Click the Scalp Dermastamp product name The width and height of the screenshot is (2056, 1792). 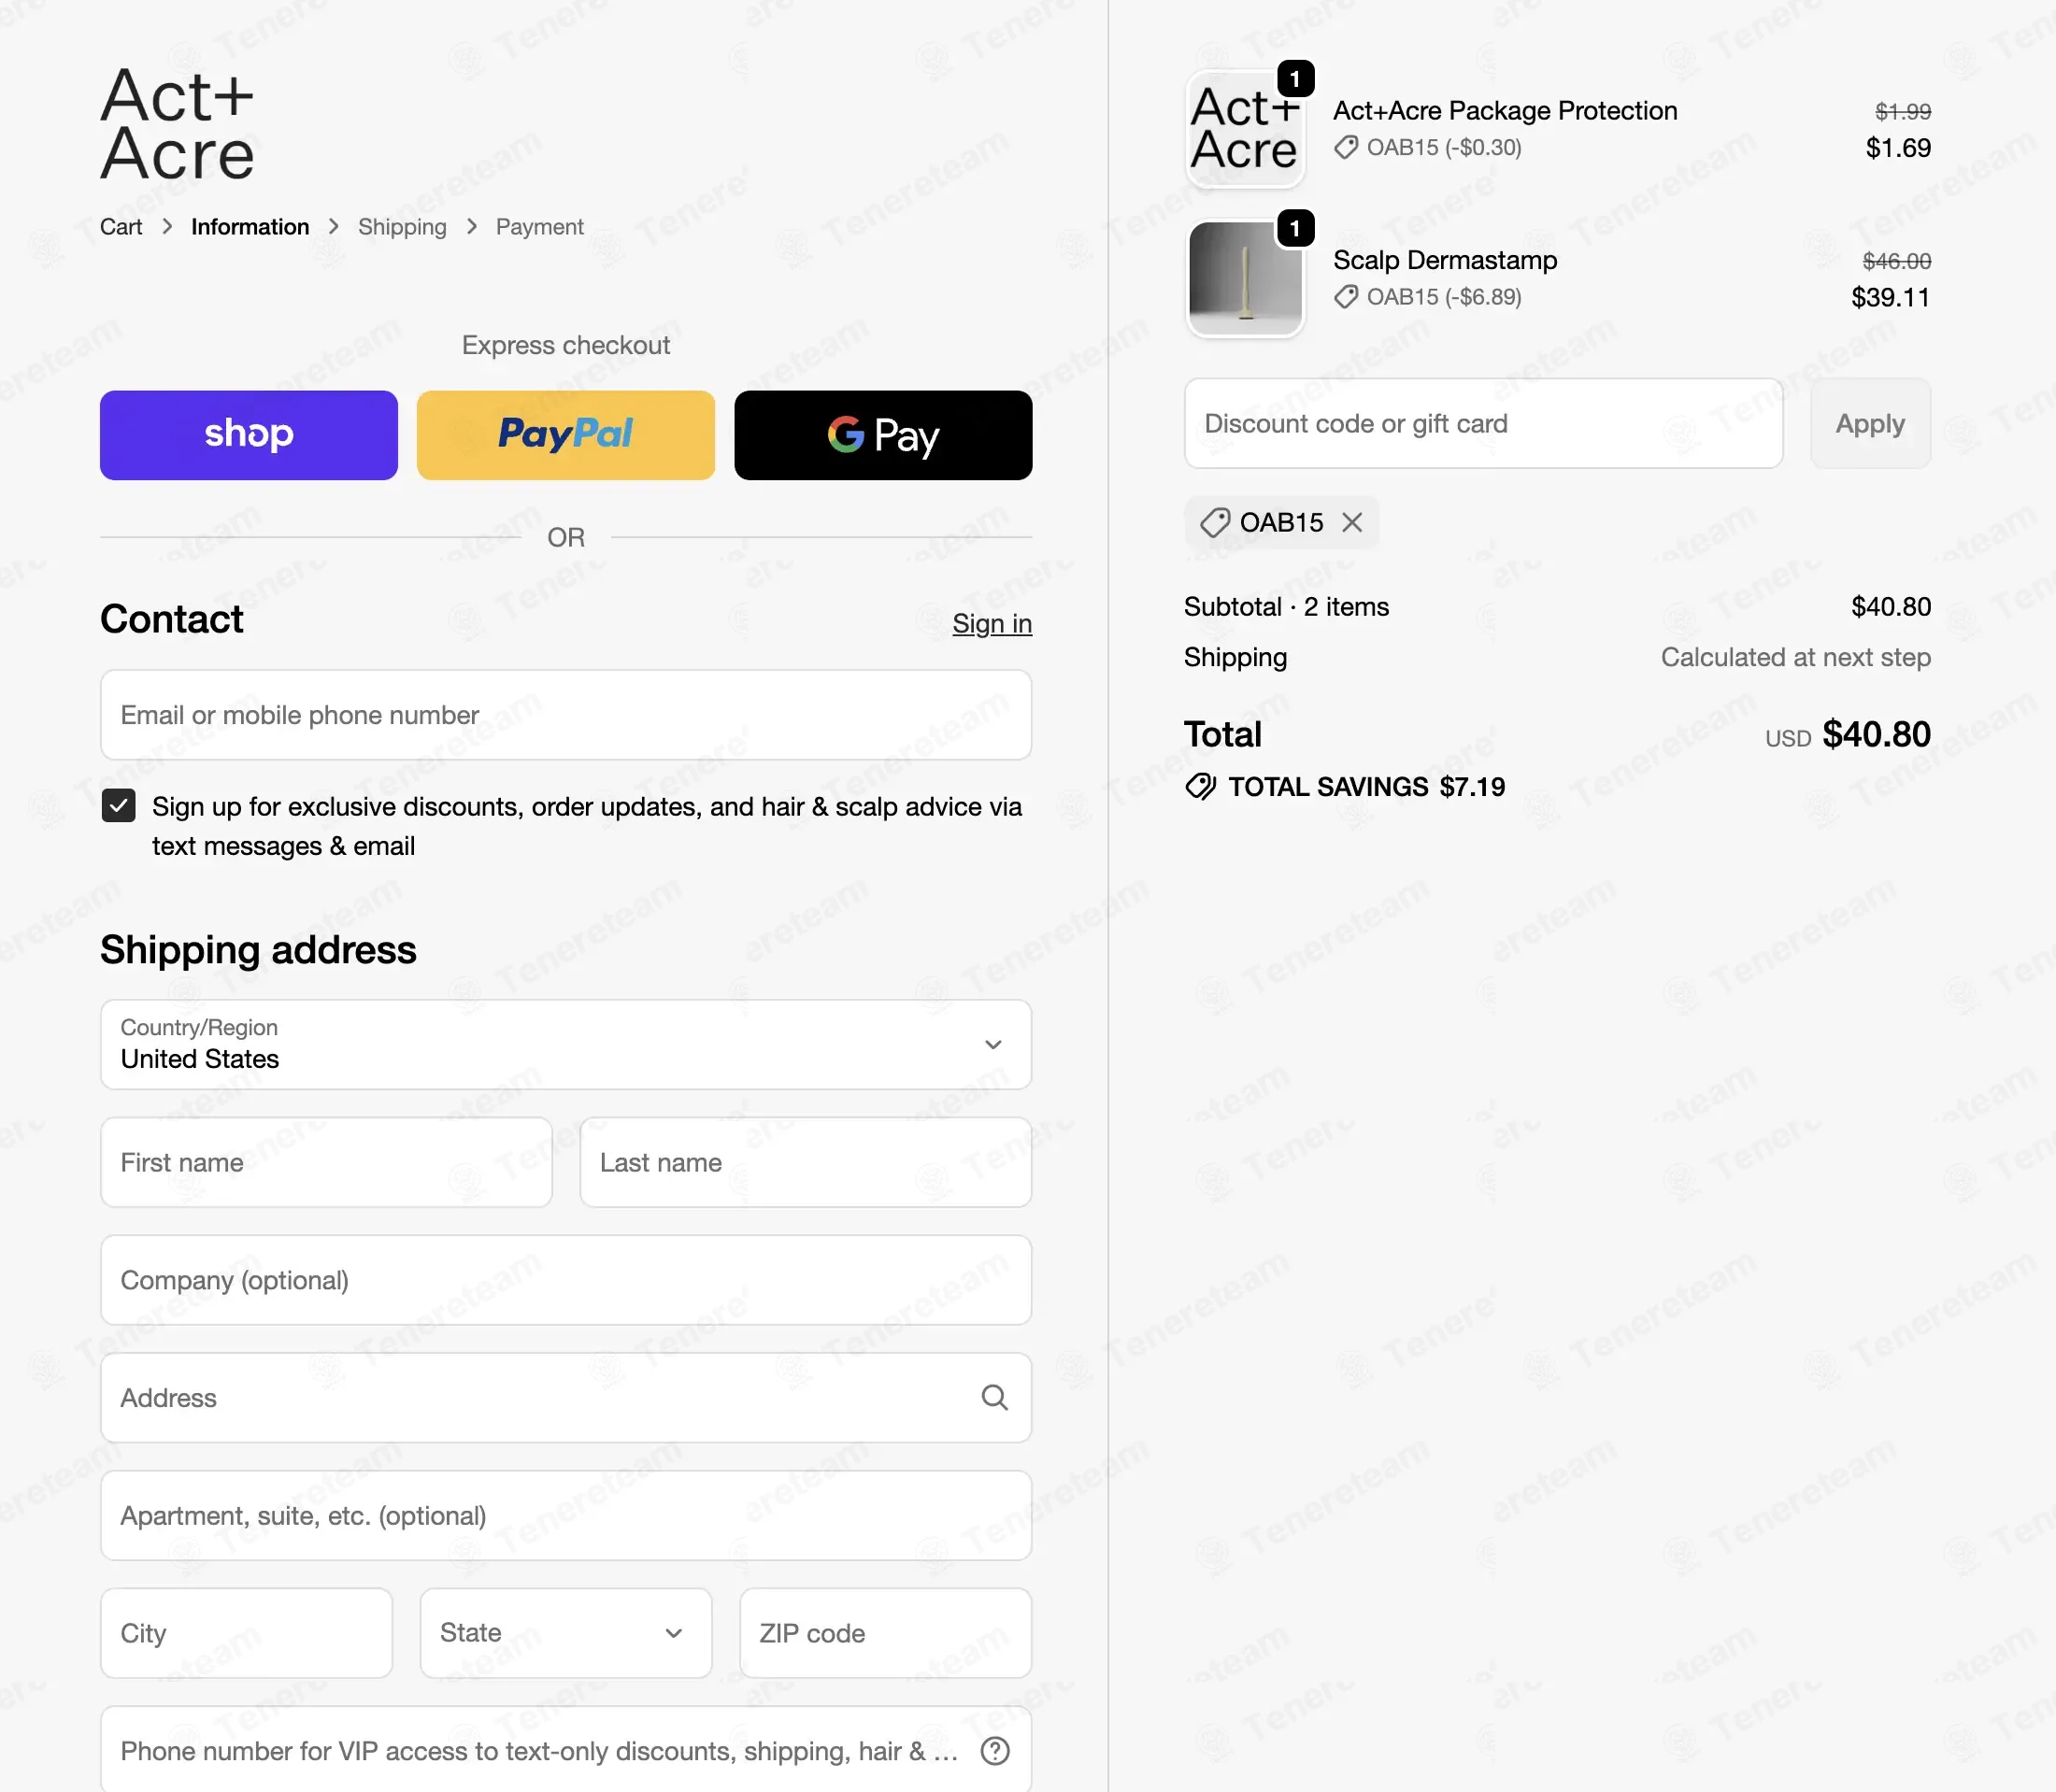click(1445, 260)
